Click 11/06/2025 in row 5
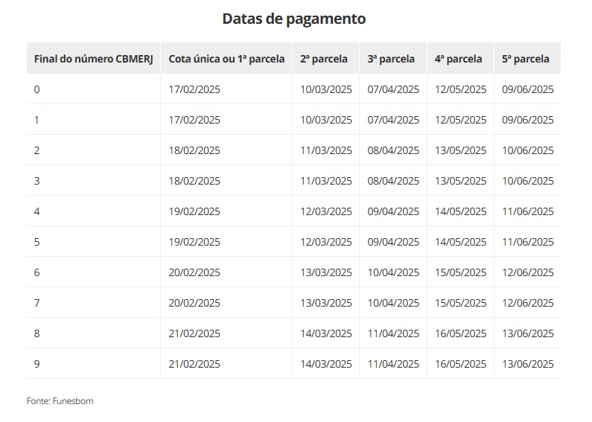This screenshot has height=422, width=592. (x=528, y=242)
